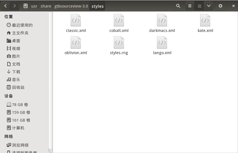Image resolution: width=238 pixels, height=153 pixels.
Task: Select the cobalt.xml file icon
Action: (x=119, y=20)
